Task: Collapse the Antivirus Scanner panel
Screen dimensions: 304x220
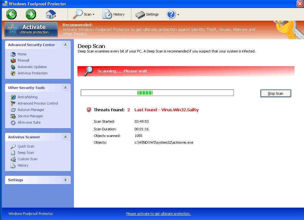Action: click(66, 137)
